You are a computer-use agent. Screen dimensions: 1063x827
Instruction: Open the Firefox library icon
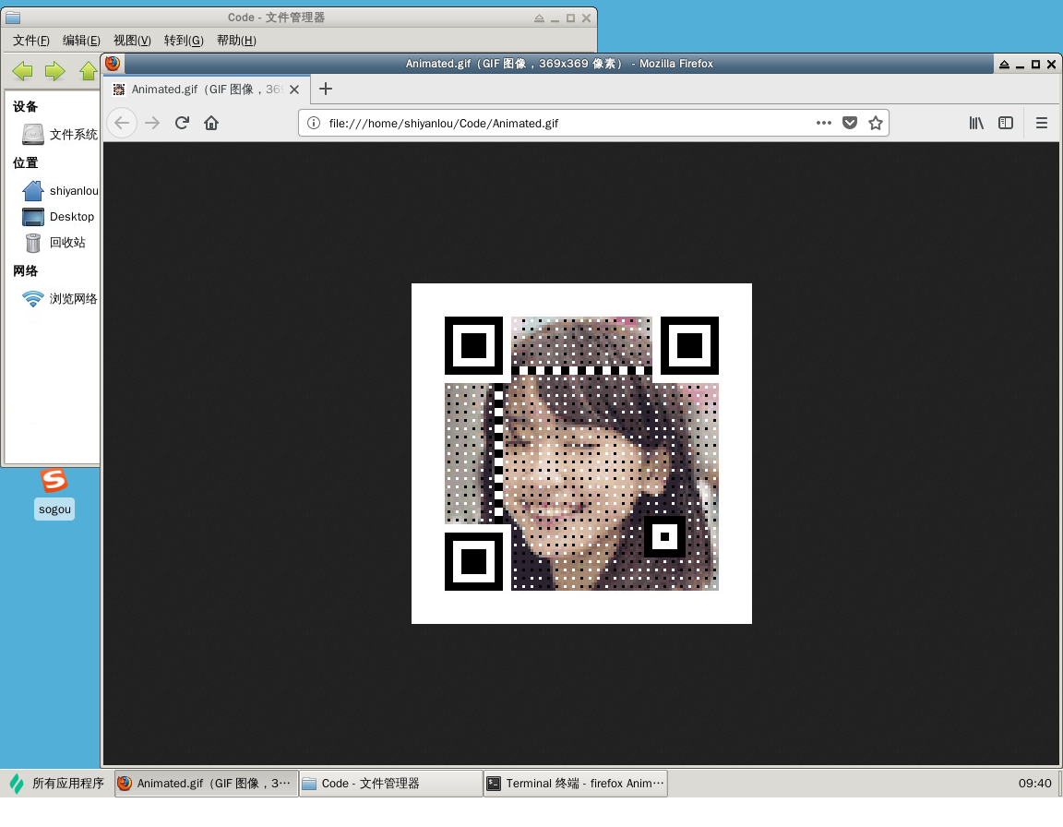point(976,123)
